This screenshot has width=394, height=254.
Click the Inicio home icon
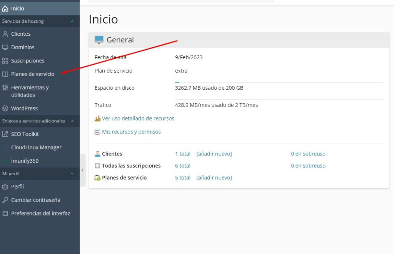[5, 8]
